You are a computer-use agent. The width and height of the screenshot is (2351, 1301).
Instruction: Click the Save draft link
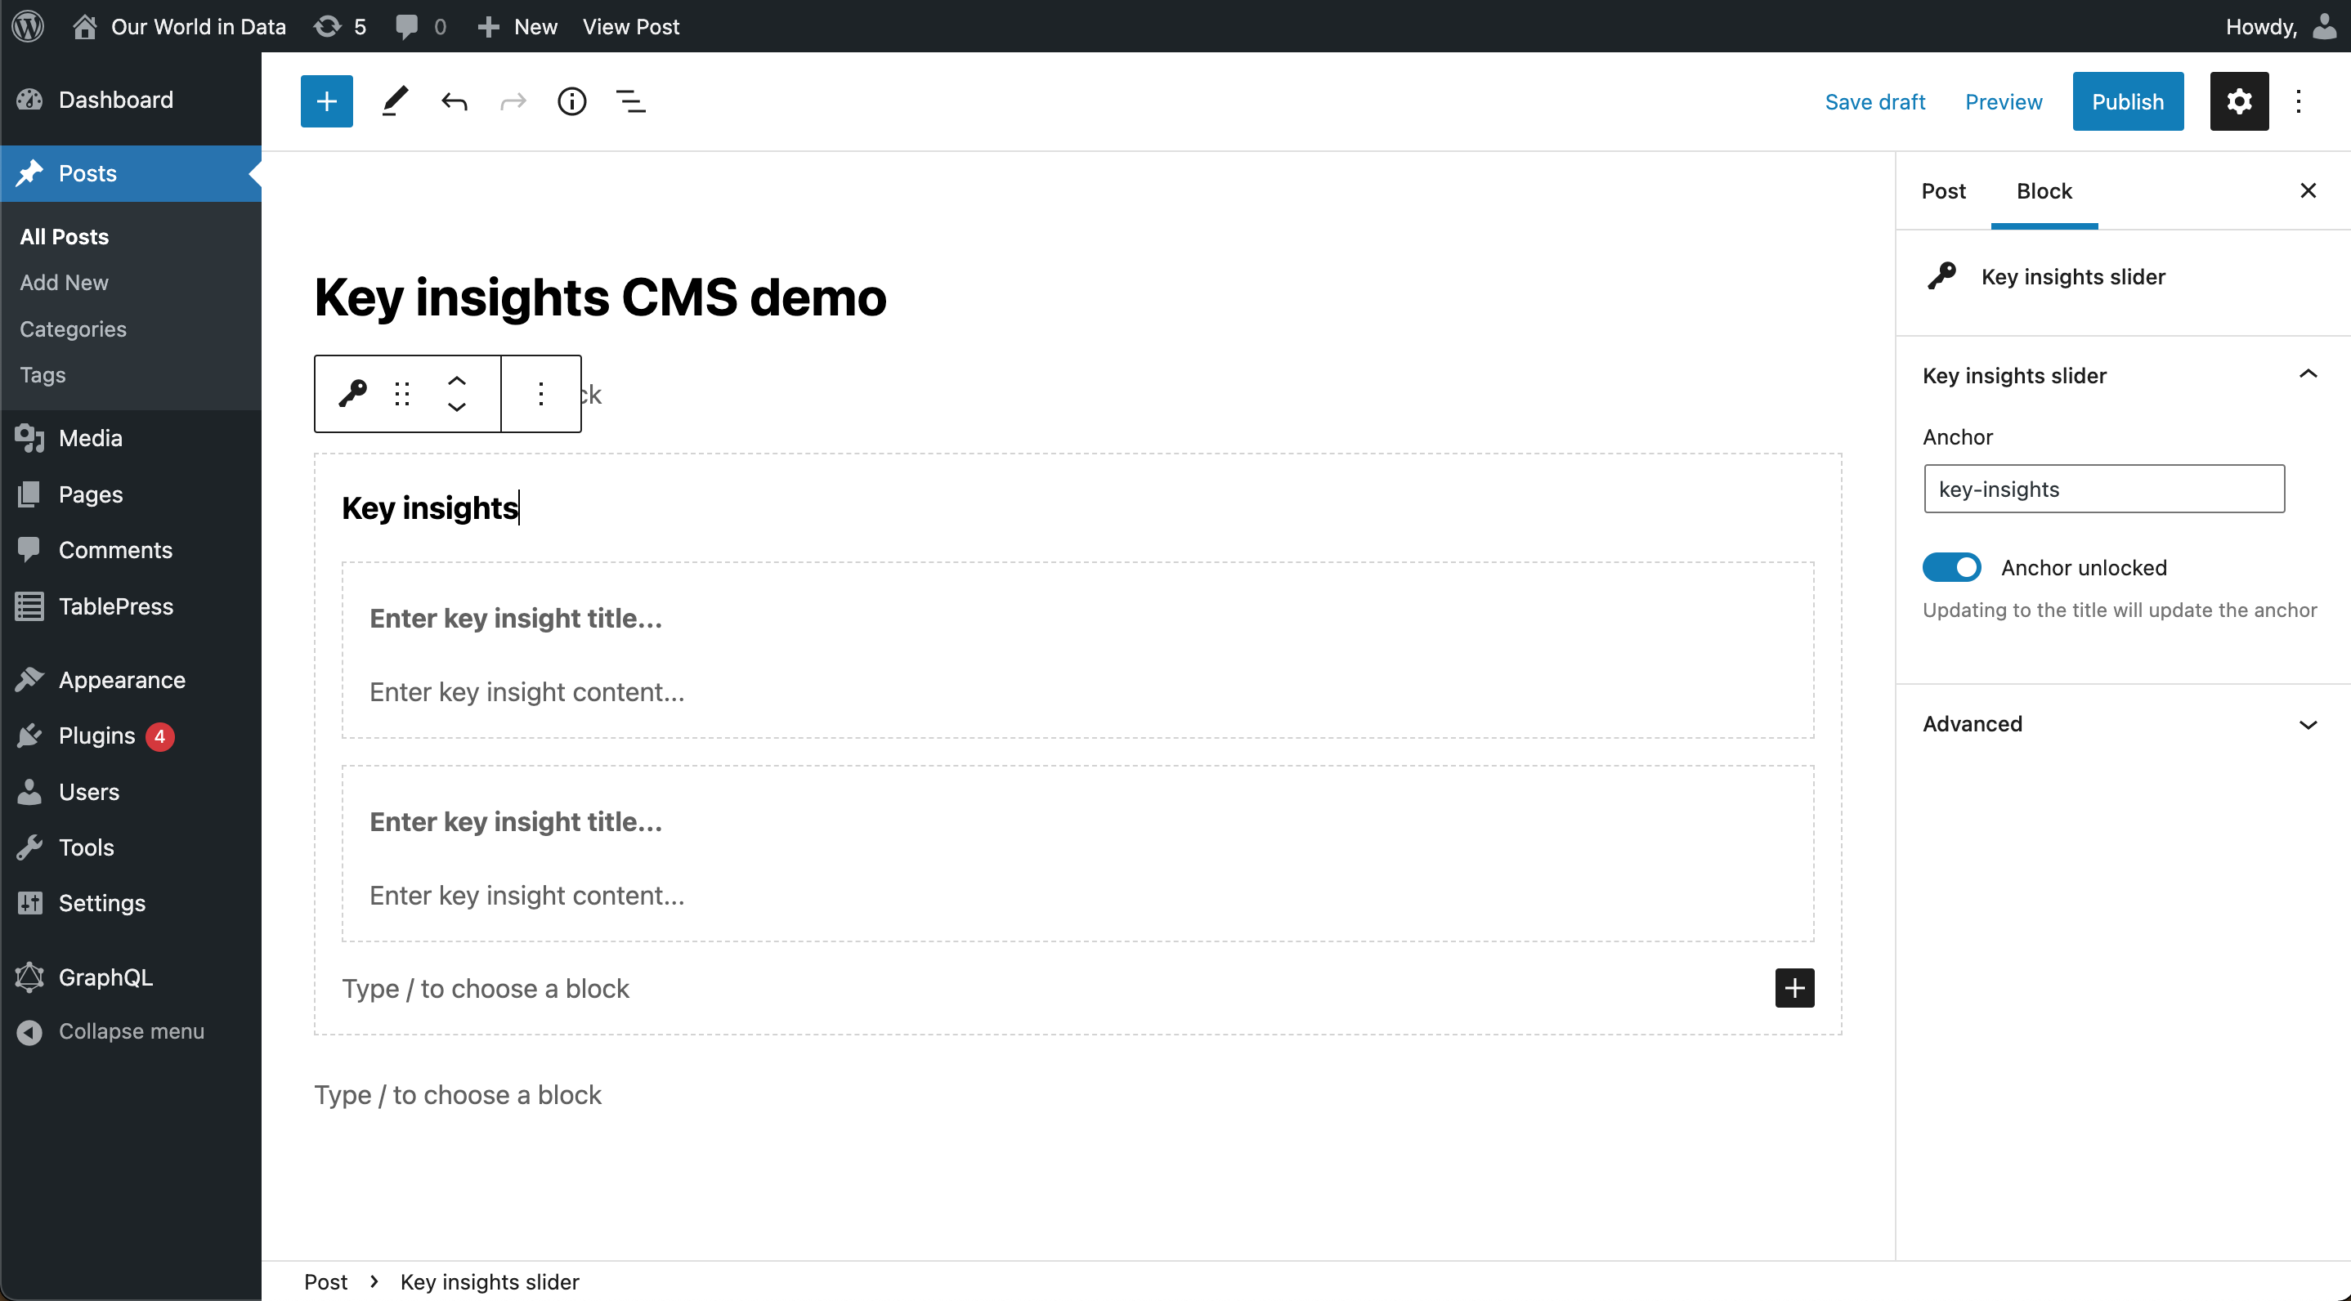(1874, 101)
